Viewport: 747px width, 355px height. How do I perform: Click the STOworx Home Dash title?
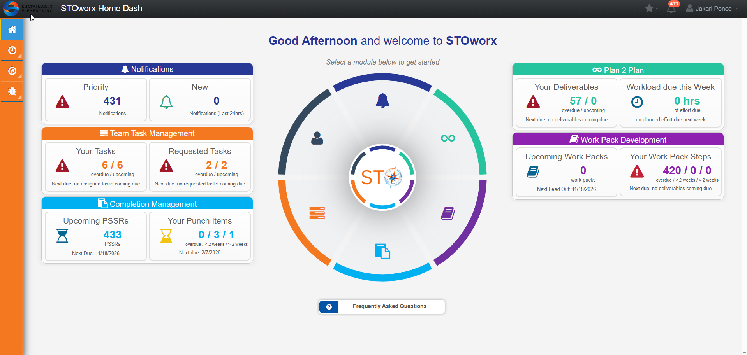102,9
